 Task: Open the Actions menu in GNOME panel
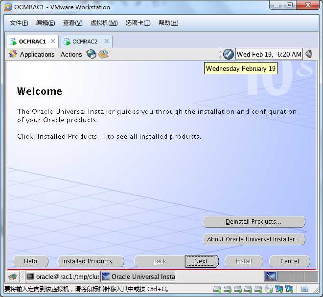pos(71,54)
